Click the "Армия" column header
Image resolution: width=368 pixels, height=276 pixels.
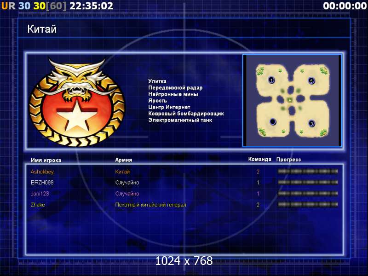124,160
